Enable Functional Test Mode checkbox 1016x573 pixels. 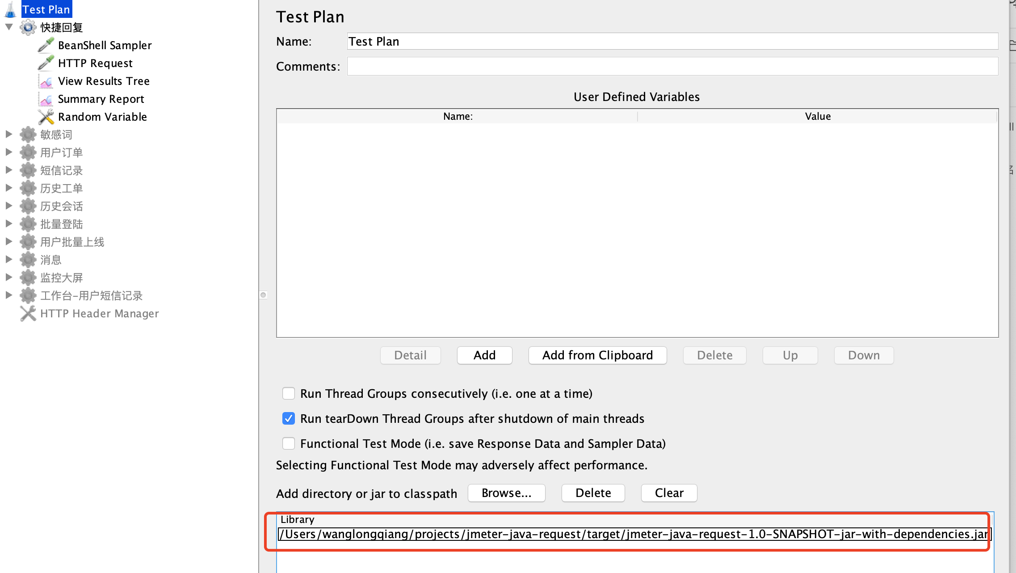tap(289, 443)
